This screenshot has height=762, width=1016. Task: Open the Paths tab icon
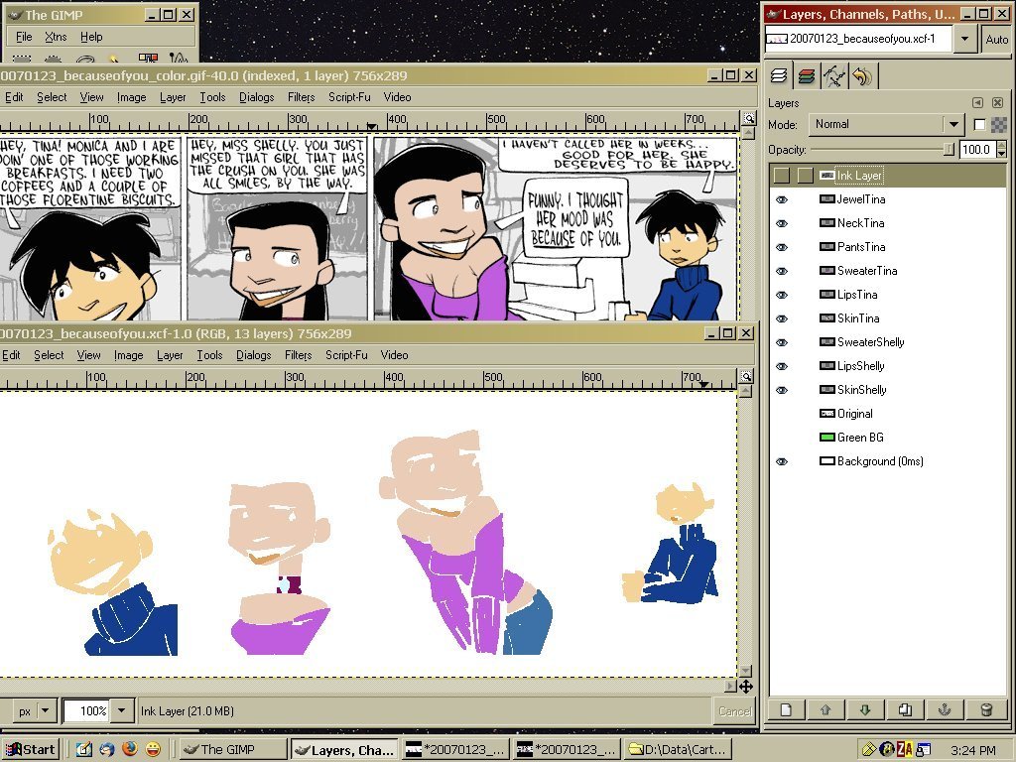833,76
